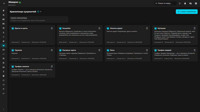Delete the Мелочь дорог storage
The height and width of the screenshot is (112, 200).
tap(147, 28)
